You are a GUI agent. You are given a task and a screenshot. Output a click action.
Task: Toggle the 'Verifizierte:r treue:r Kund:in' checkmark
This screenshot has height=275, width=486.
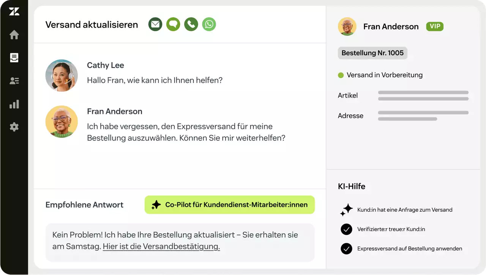(346, 229)
